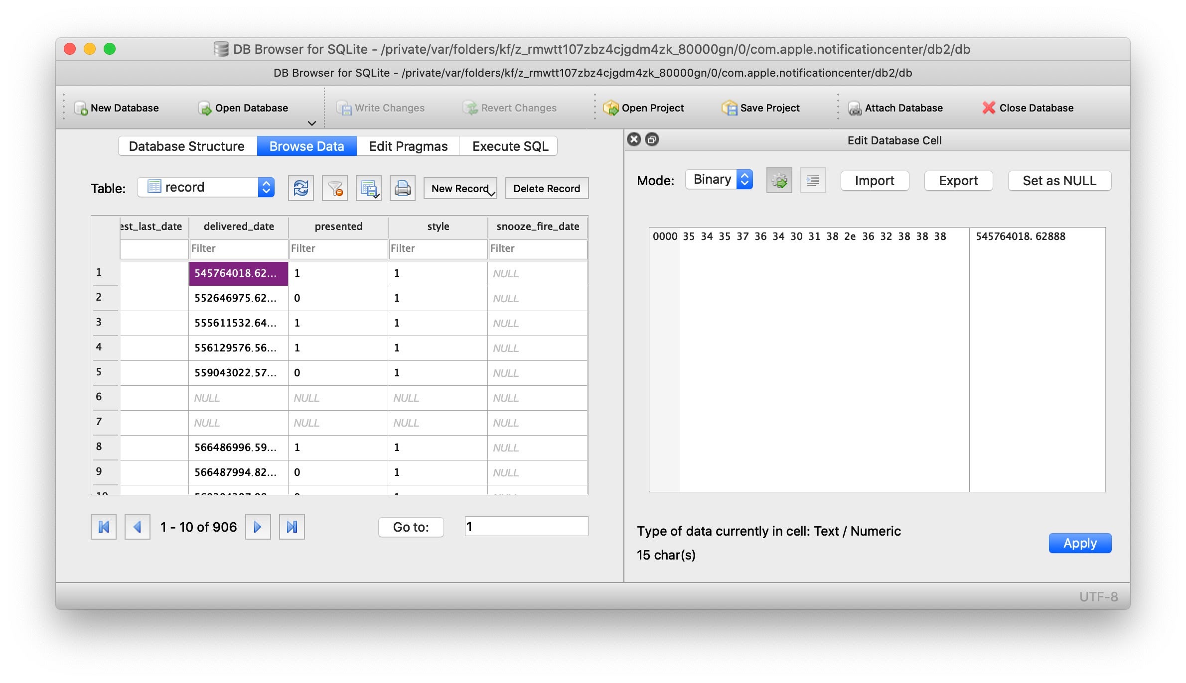Undock the Edit Database Cell panel
Image resolution: width=1186 pixels, height=683 pixels.
[x=652, y=140]
